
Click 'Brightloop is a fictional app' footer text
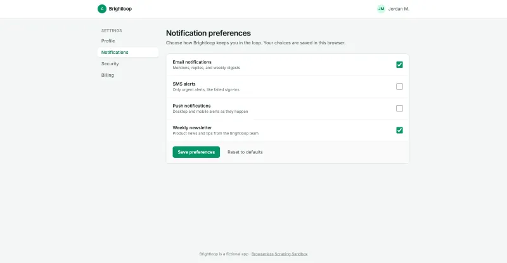[224, 254]
